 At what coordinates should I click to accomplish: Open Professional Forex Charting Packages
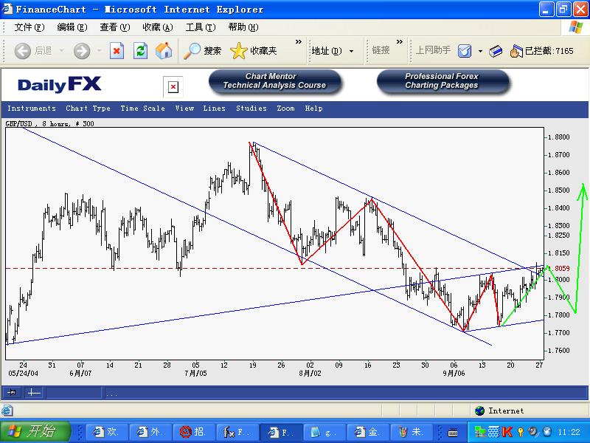pyautogui.click(x=442, y=81)
